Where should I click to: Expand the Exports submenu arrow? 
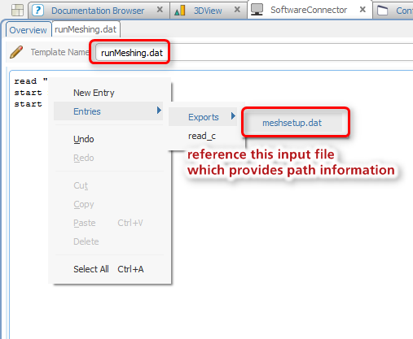[233, 116]
